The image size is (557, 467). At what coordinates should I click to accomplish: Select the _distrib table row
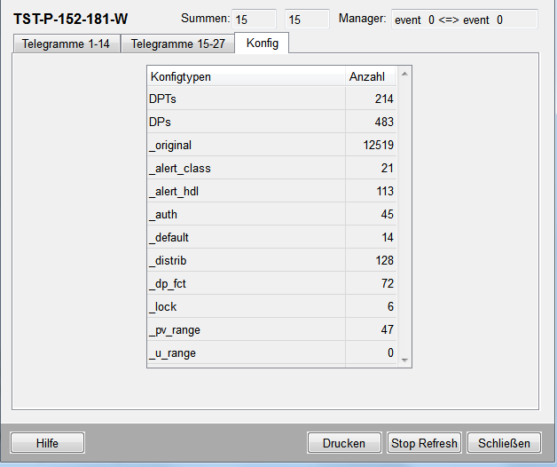click(246, 261)
